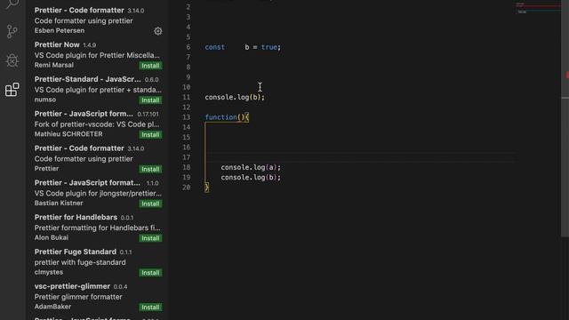The height and width of the screenshot is (320, 569).
Task: Open the Debug view icon
Action: tap(12, 60)
